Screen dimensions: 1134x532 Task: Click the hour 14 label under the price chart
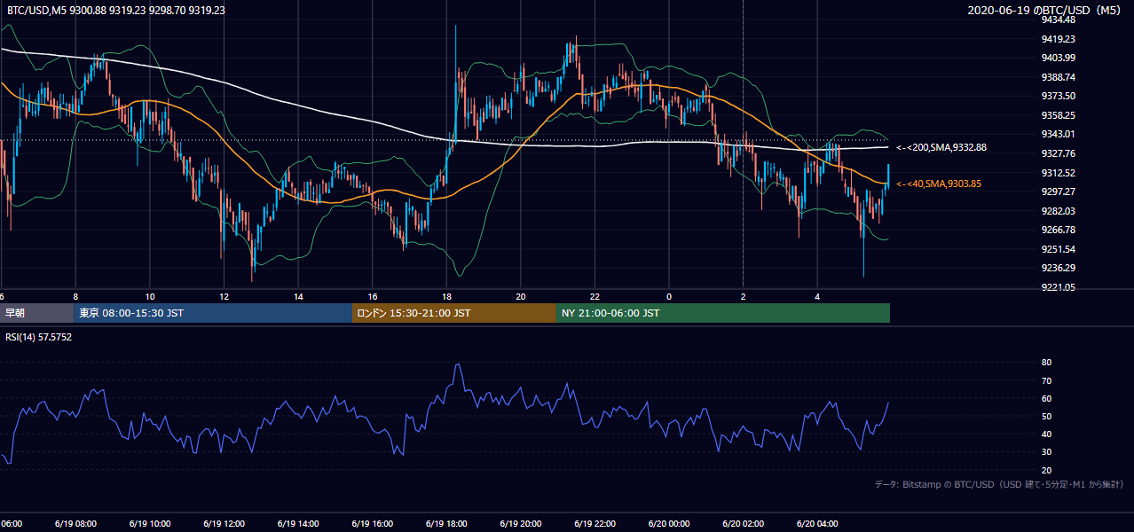[x=298, y=296]
